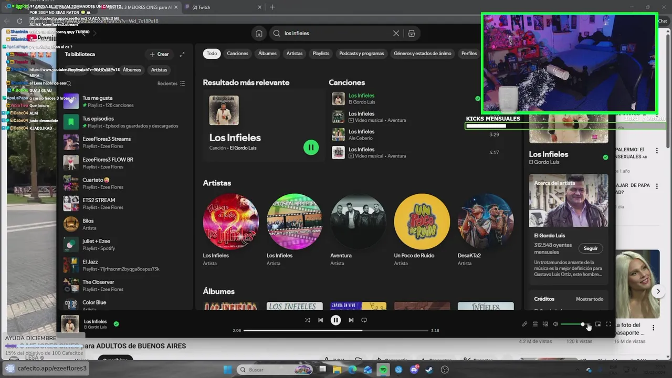This screenshot has height=378, width=672.
Task: Filter library by Artistas chip
Action: click(x=159, y=70)
